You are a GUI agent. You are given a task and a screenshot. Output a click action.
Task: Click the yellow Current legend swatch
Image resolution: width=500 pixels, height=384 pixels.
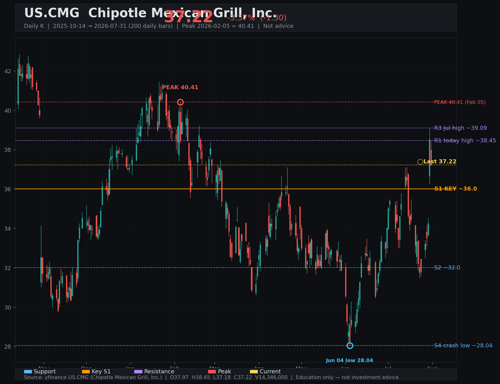coord(254,371)
